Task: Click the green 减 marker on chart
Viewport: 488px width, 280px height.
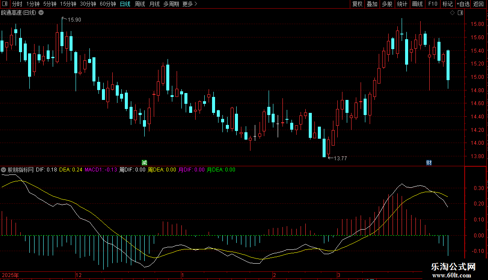Action: (144, 163)
